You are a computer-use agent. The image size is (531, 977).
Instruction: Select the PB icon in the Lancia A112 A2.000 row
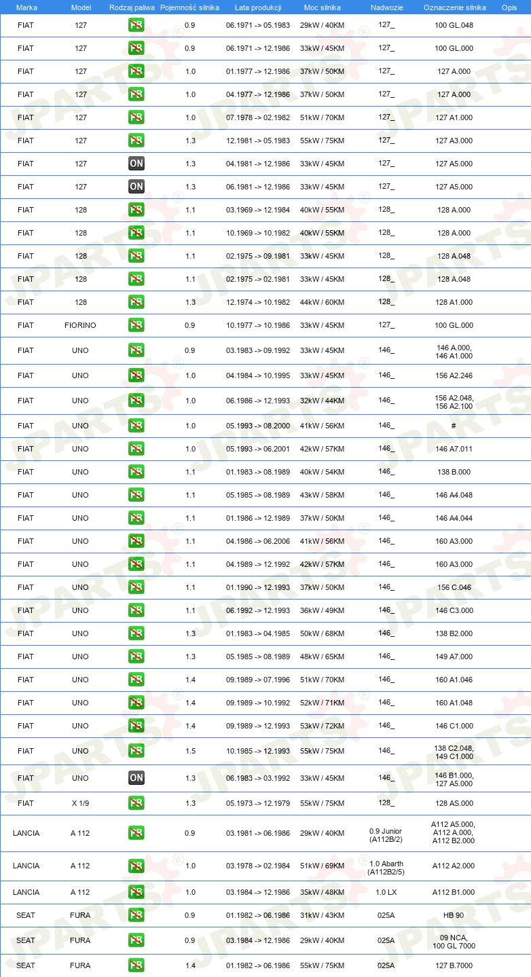136,866
